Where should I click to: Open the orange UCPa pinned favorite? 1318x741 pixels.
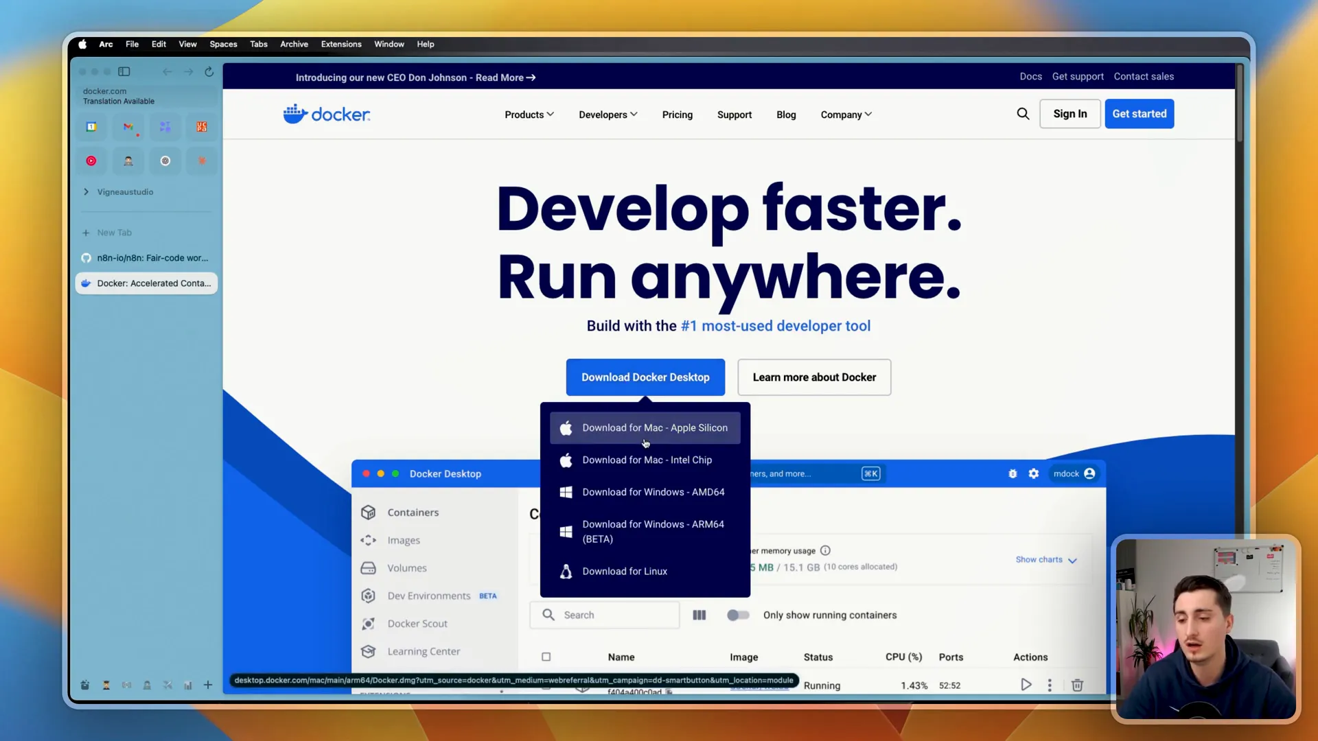[x=202, y=127]
